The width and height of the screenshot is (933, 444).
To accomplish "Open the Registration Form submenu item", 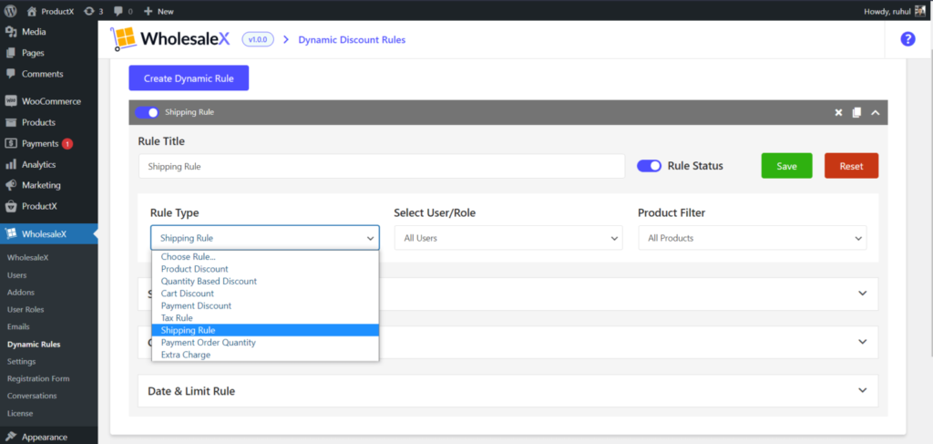I will coord(38,378).
